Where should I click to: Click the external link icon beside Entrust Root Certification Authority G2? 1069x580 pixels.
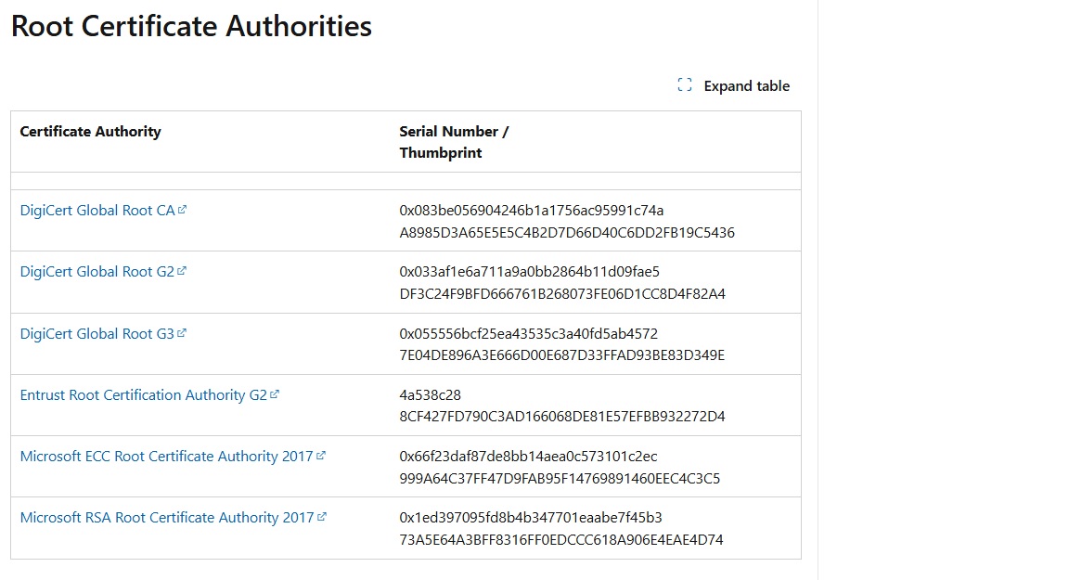point(276,394)
